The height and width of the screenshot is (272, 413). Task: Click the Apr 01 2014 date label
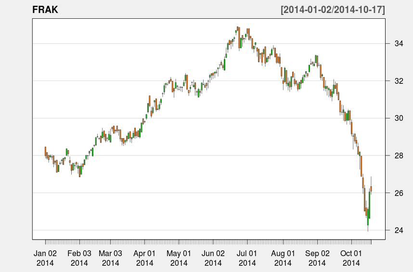tap(144, 258)
